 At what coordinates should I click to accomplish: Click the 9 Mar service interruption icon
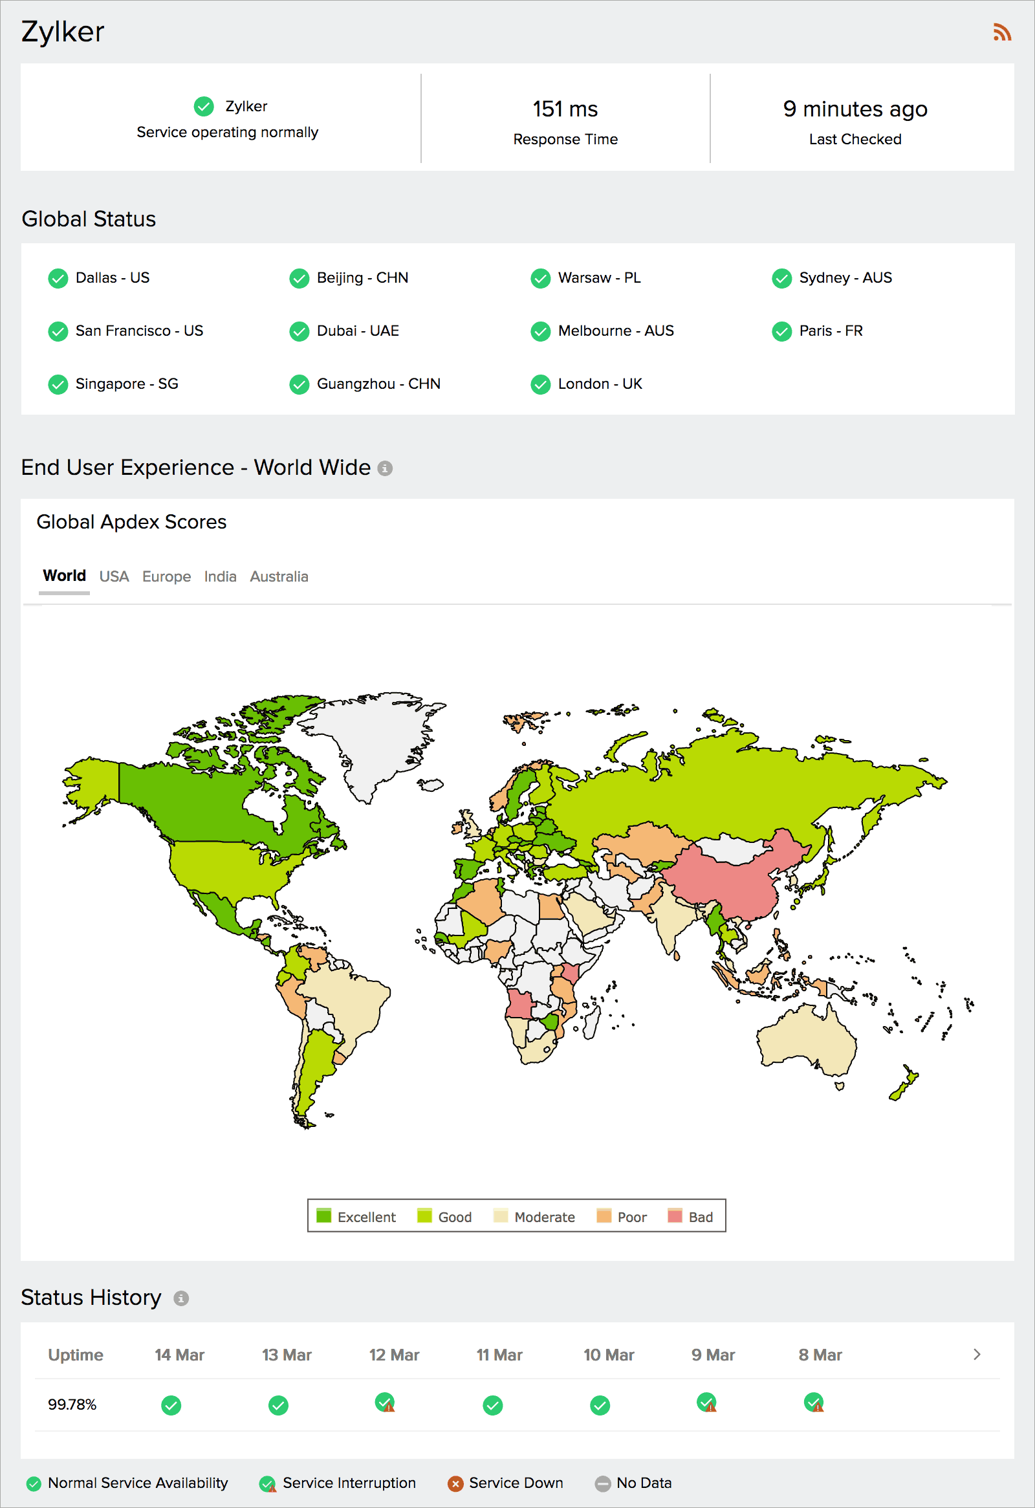[x=707, y=1403]
